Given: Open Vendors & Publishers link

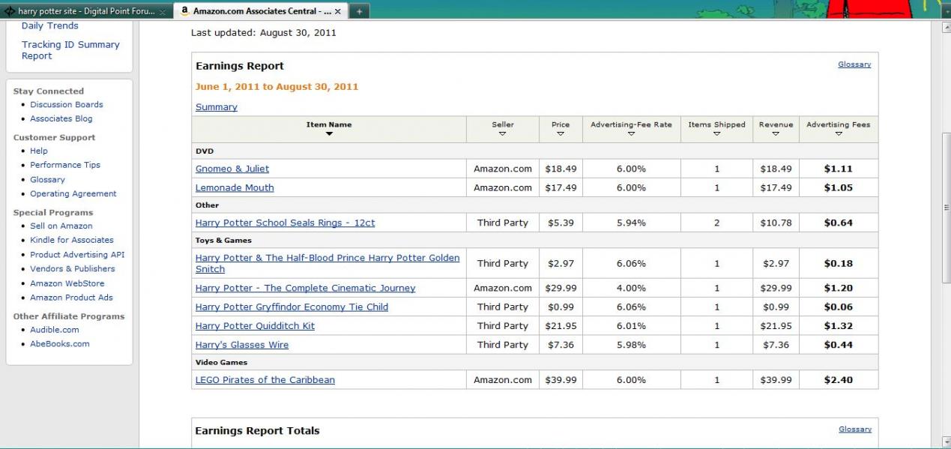Looking at the screenshot, I should [73, 268].
